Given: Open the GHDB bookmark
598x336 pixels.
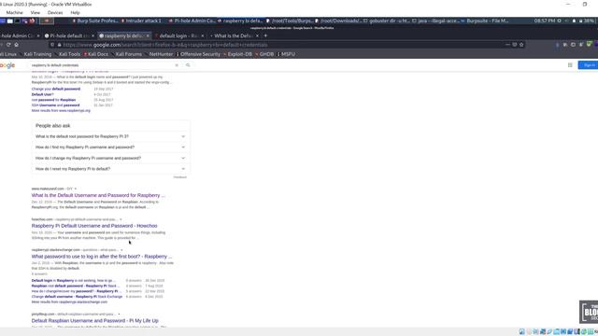Looking at the screenshot, I should pos(264,54).
